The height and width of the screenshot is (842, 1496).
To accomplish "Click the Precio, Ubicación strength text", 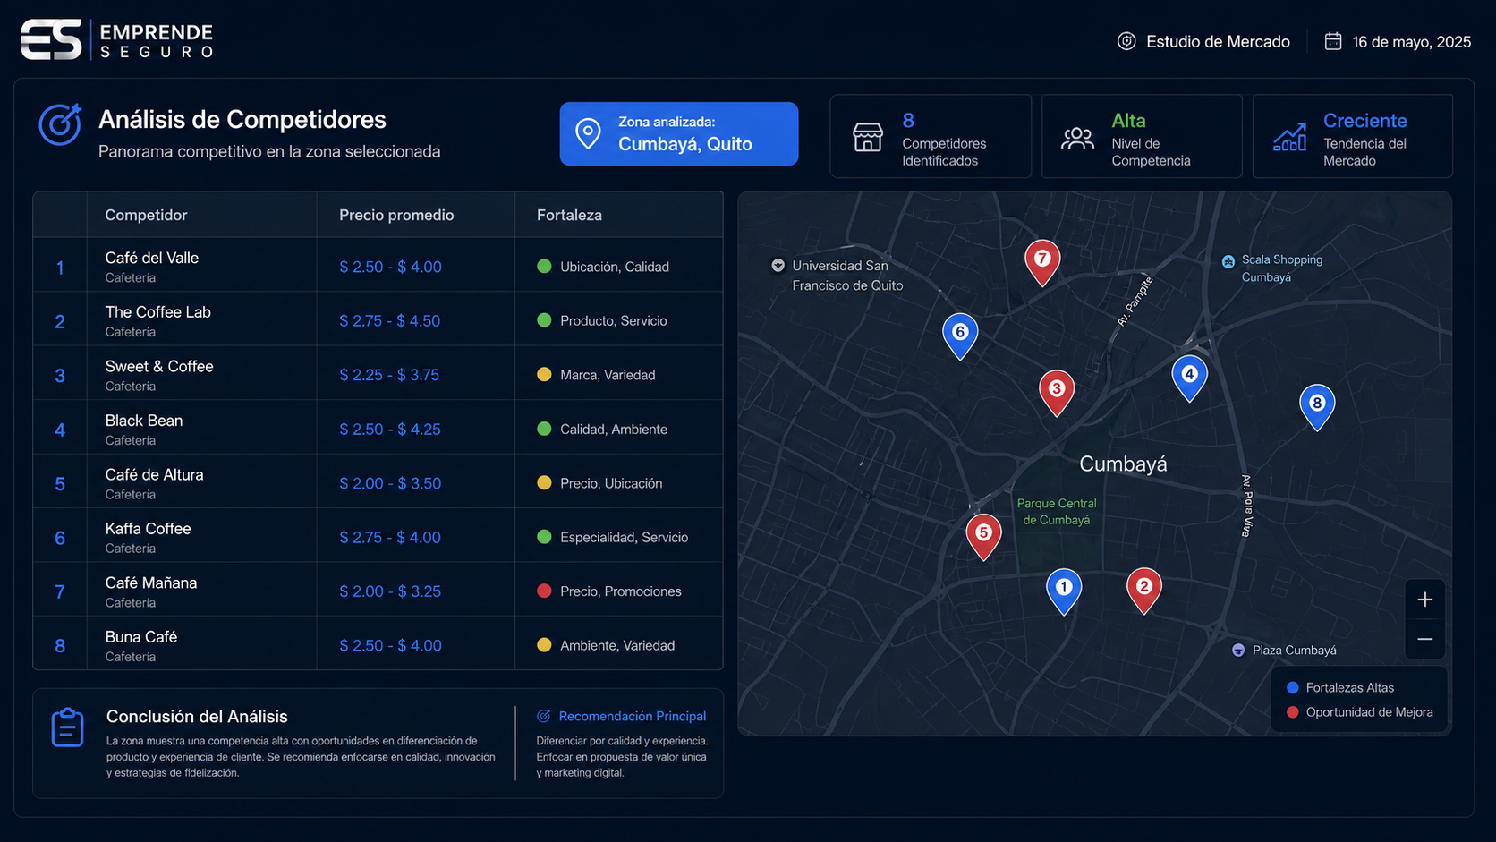I will [x=611, y=483].
